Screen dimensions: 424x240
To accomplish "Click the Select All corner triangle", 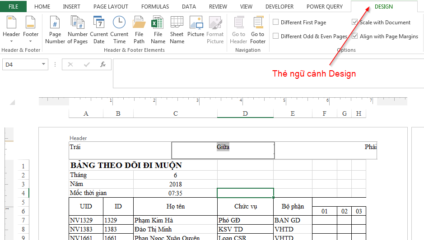I will pyautogui.click(x=12, y=102).
